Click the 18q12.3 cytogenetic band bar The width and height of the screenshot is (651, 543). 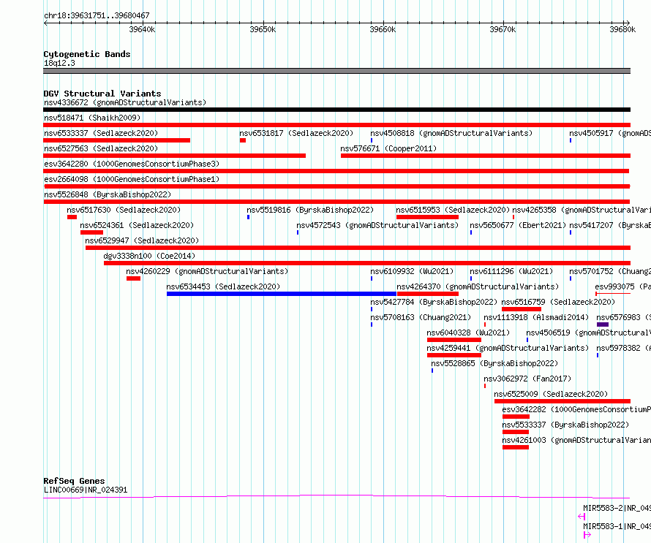(336, 71)
